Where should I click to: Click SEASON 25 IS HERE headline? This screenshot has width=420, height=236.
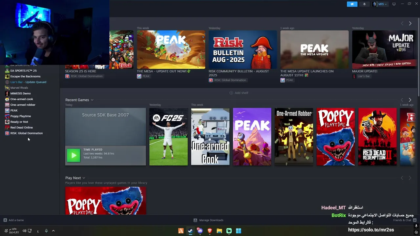coord(80,71)
